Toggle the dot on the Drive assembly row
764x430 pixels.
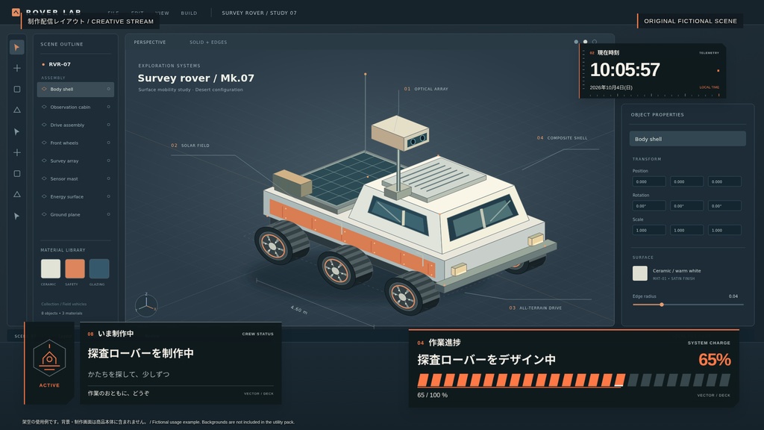point(108,125)
